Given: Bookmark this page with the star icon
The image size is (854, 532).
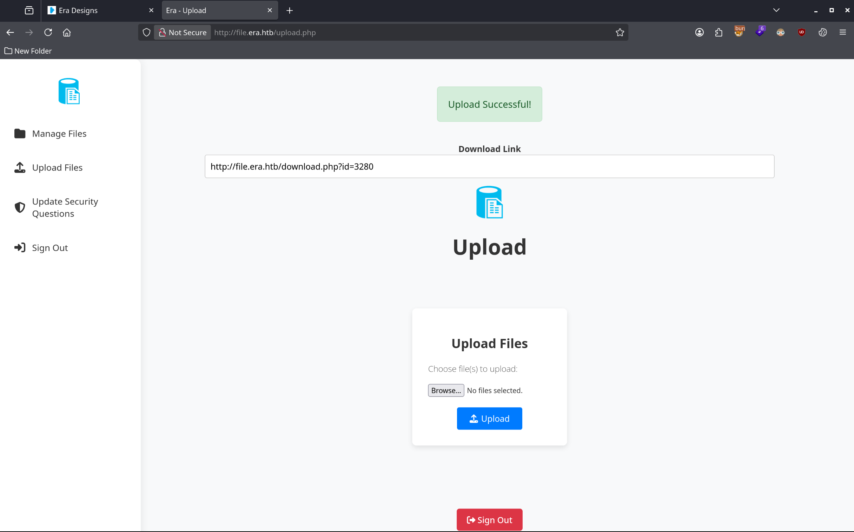Looking at the screenshot, I should coord(620,32).
